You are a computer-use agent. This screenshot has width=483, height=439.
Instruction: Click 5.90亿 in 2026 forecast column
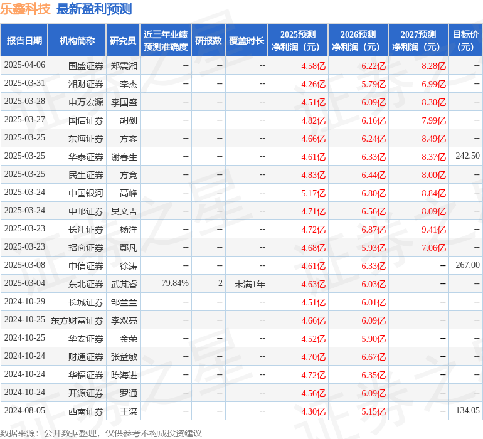pyautogui.click(x=374, y=339)
